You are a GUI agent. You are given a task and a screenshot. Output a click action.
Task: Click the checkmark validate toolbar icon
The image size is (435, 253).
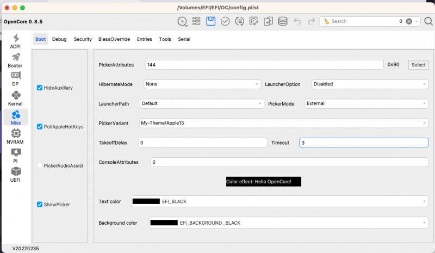point(225,21)
